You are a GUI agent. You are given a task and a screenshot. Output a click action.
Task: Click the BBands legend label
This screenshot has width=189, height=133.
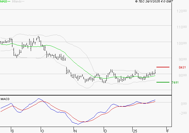click(17, 2)
